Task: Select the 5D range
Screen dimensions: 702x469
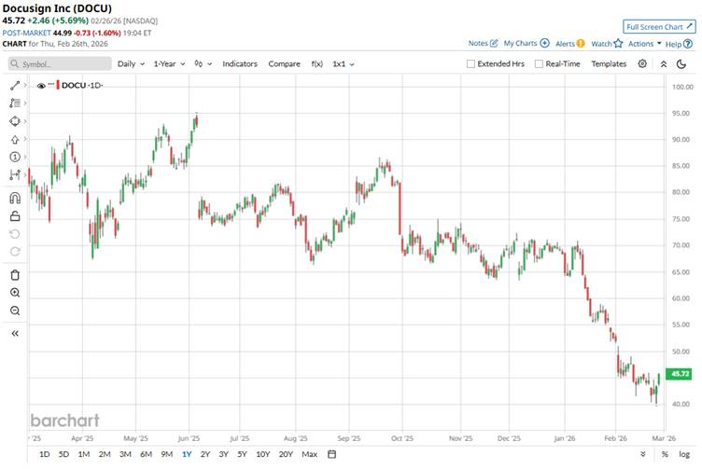Action: click(x=63, y=454)
